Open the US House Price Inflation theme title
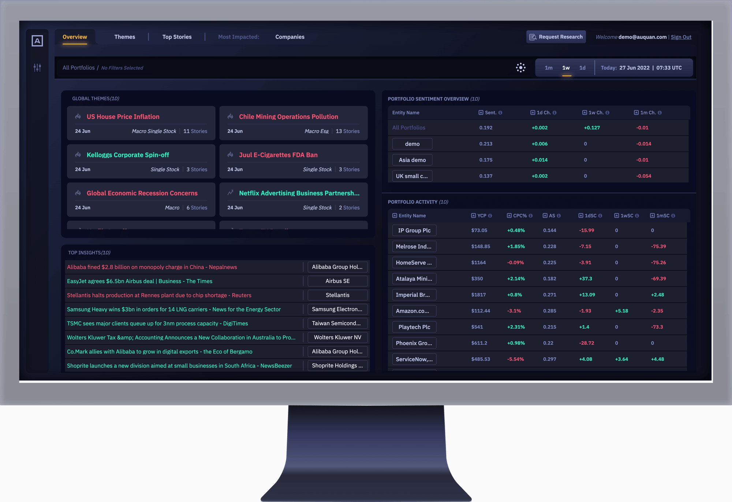This screenshot has height=502, width=732. [x=123, y=117]
